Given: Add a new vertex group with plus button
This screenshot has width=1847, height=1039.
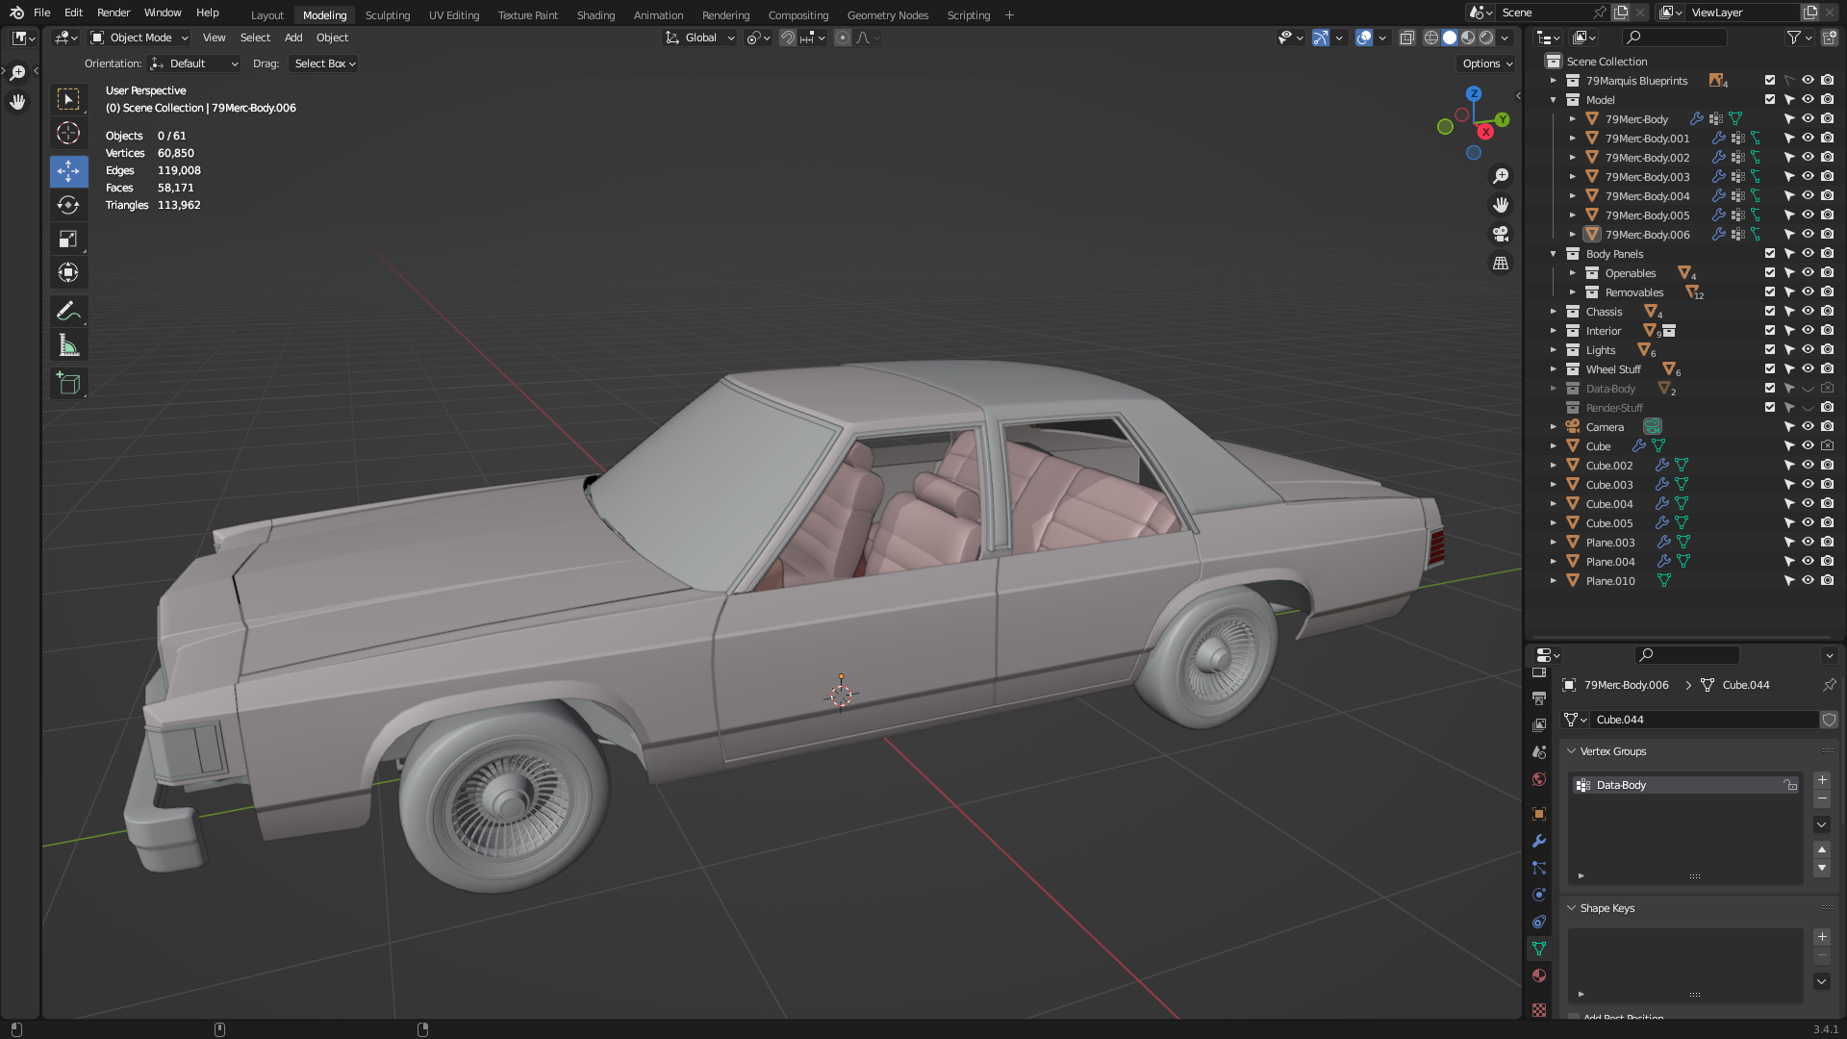Looking at the screenshot, I should [x=1822, y=780].
